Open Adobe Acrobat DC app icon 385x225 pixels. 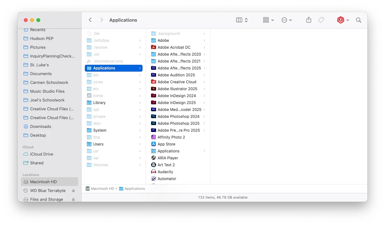[x=154, y=47]
